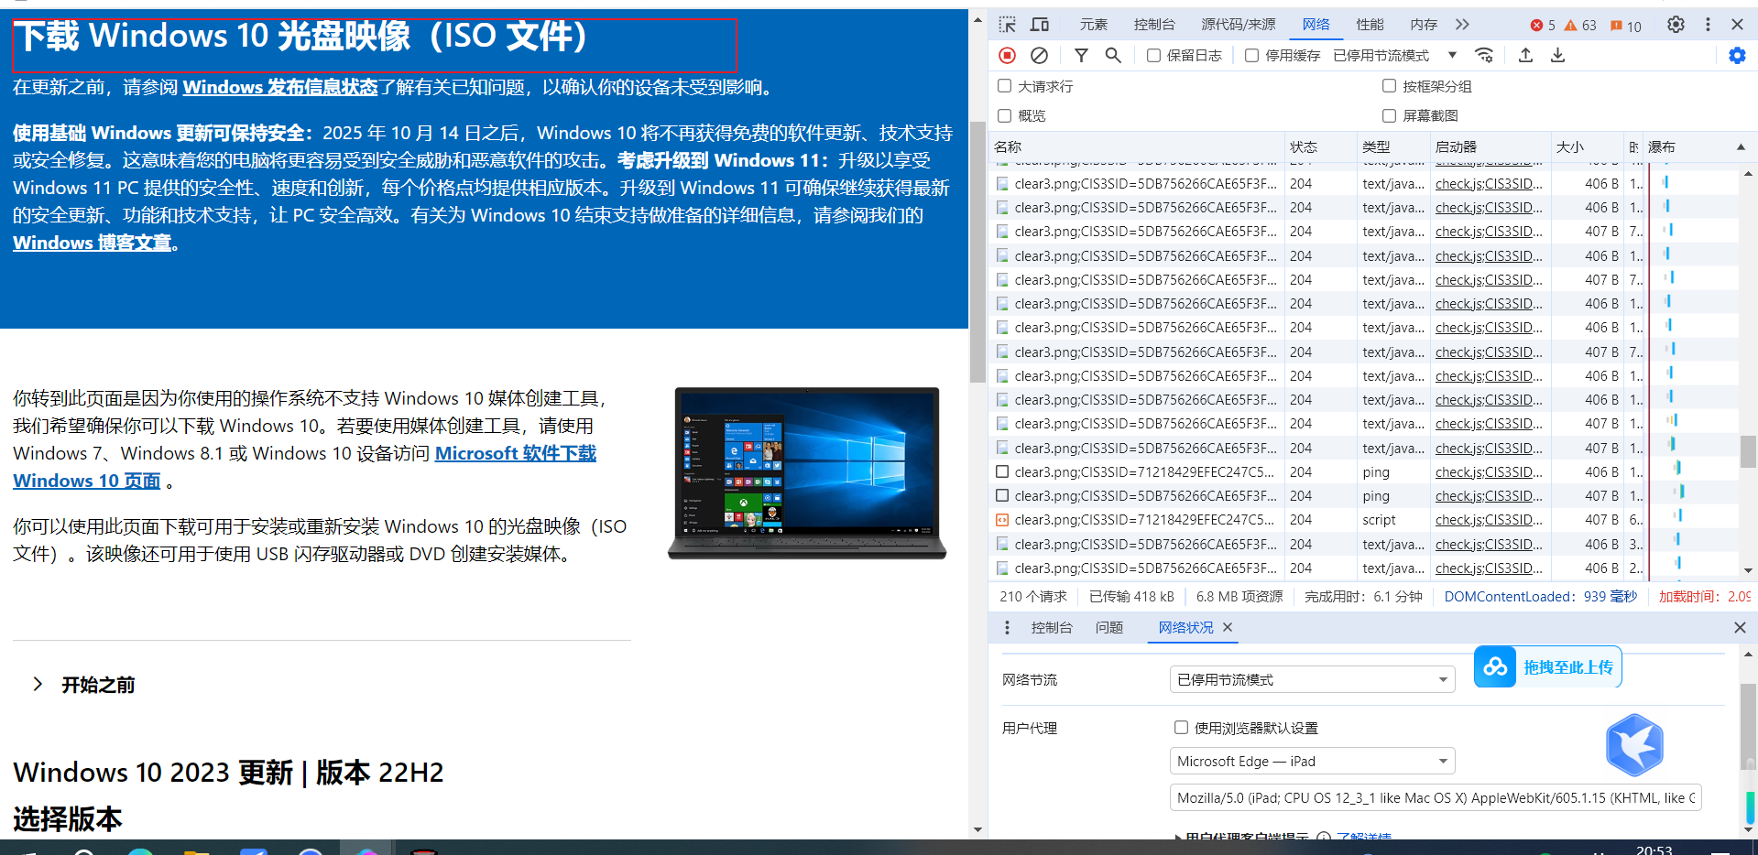Toggle device emulation icon in DevTools
1758x855 pixels.
[1040, 25]
